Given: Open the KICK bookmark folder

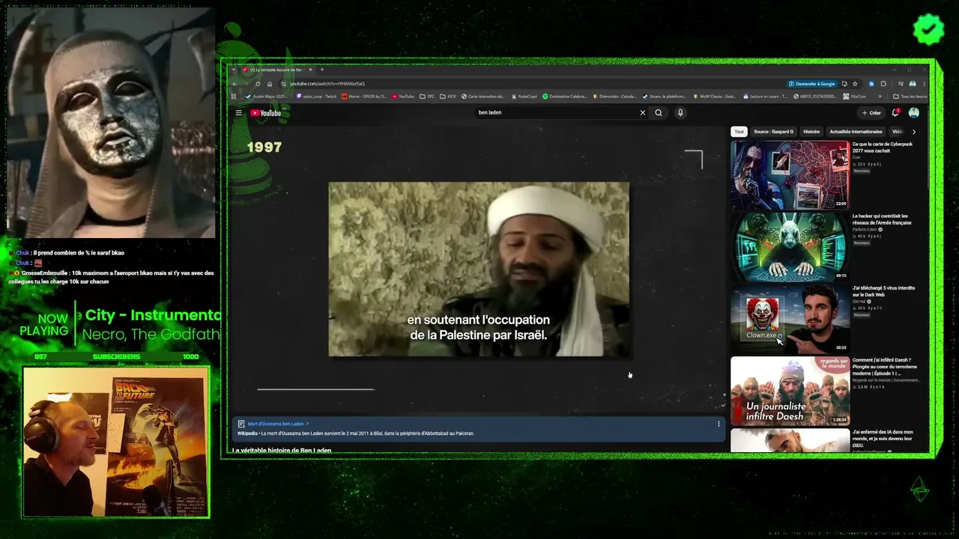Looking at the screenshot, I should tap(448, 97).
